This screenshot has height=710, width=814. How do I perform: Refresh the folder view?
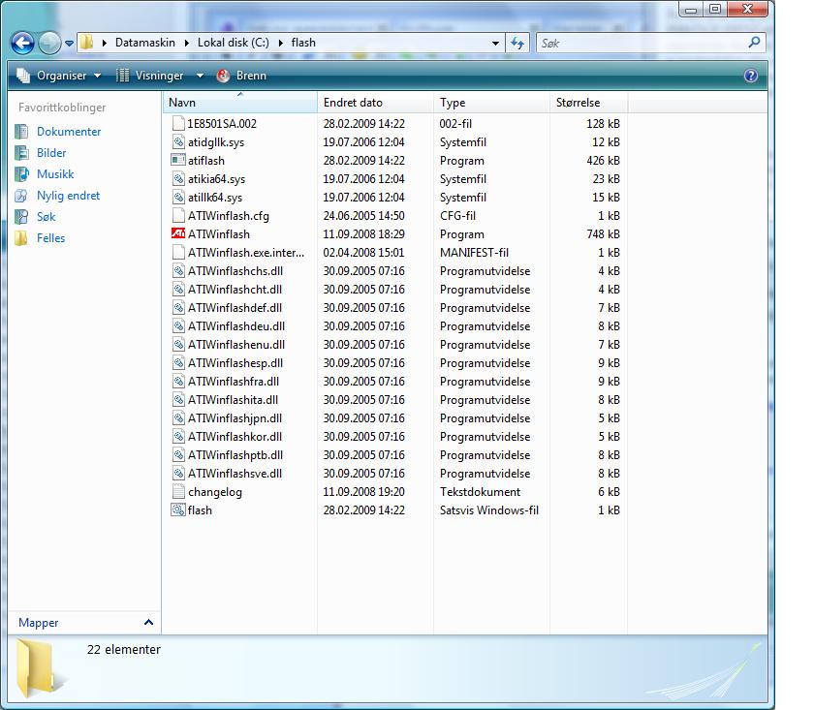coord(517,43)
